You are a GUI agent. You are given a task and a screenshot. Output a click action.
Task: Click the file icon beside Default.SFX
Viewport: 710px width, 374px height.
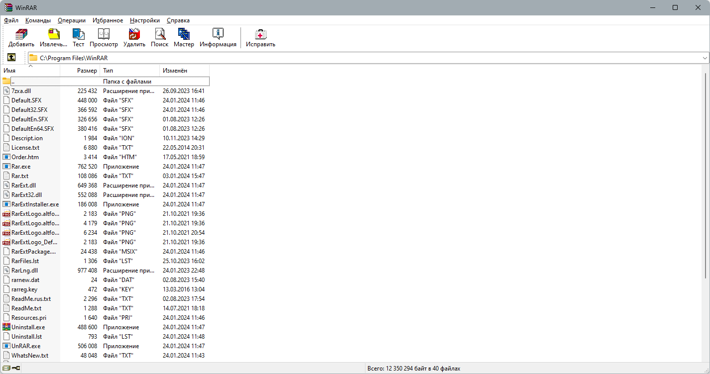coord(6,100)
